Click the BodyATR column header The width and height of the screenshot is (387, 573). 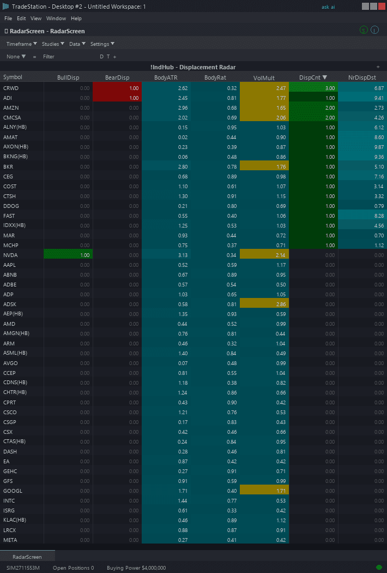[x=166, y=77]
